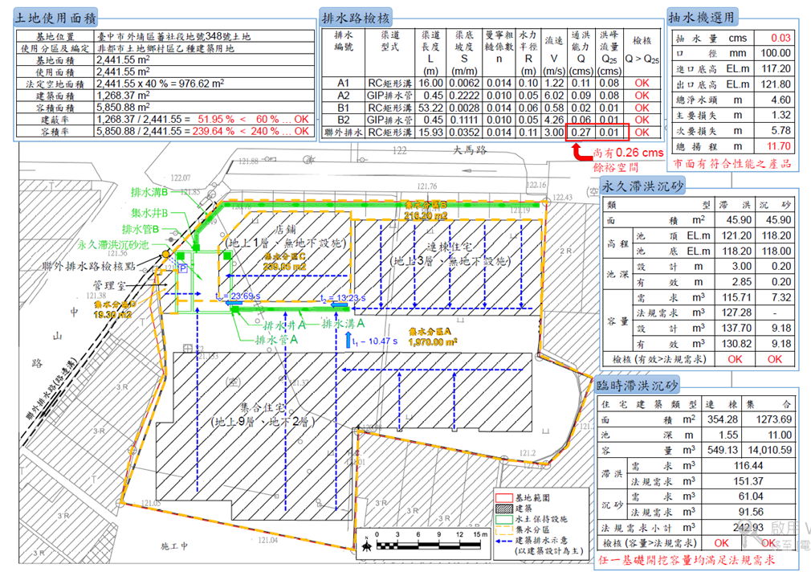Select the orange circle drainage check point

pos(165,255)
